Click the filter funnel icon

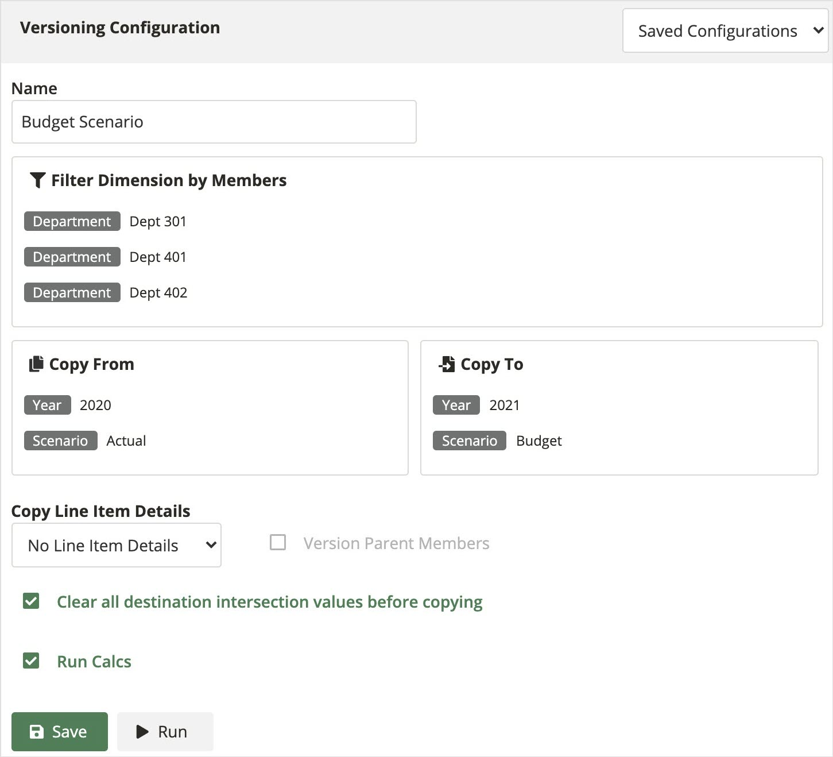[x=38, y=180]
